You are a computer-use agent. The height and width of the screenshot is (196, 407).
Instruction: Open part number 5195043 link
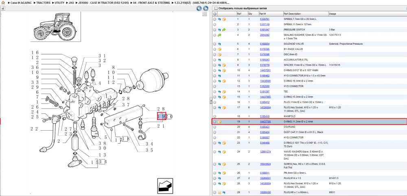[265, 60]
